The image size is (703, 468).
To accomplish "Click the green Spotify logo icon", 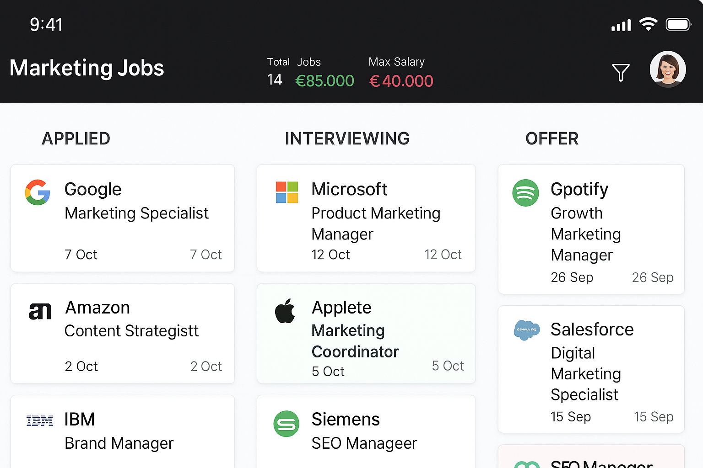I will [525, 193].
